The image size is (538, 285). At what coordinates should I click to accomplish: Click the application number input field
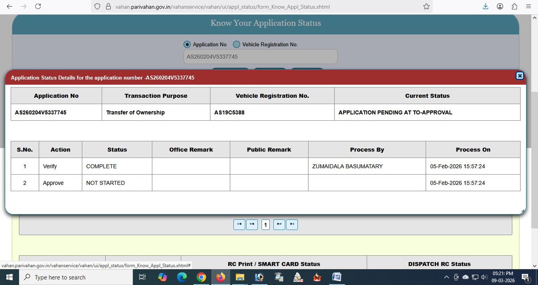pyautogui.click(x=260, y=57)
